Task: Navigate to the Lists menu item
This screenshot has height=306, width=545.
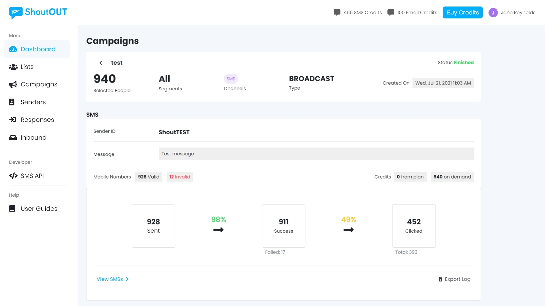Action: pyautogui.click(x=27, y=67)
